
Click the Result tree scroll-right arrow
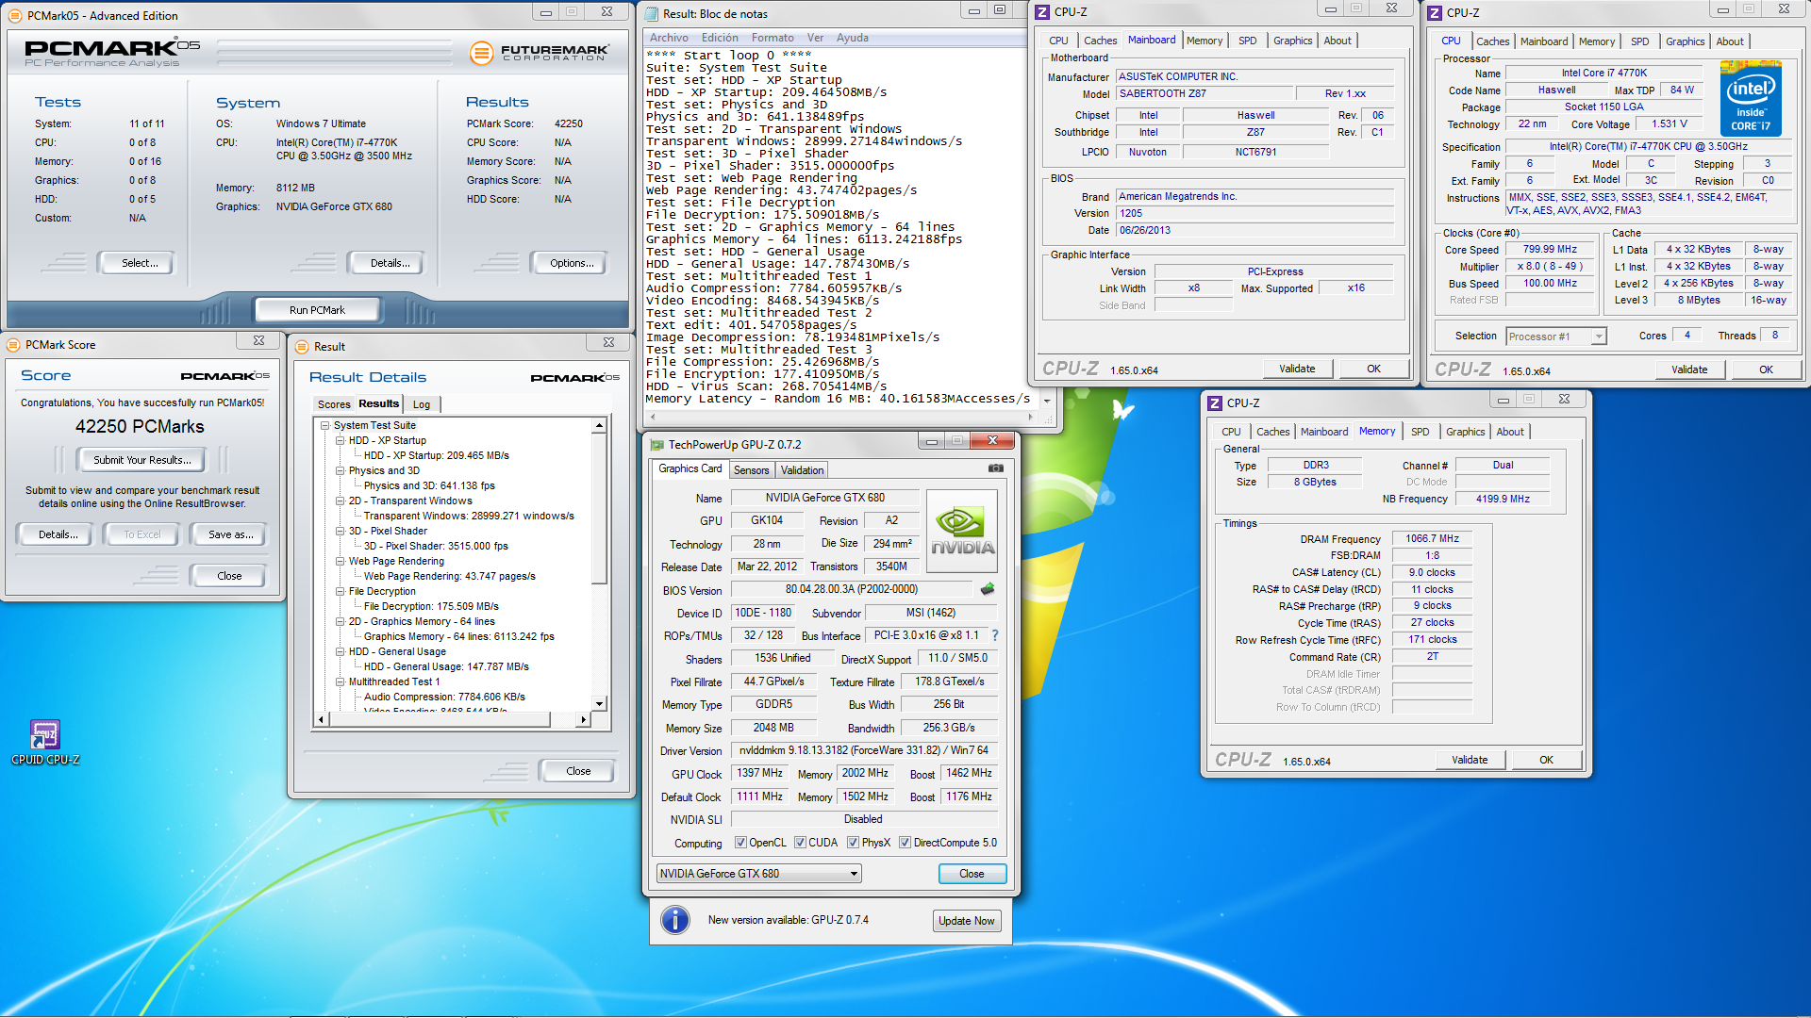583,719
